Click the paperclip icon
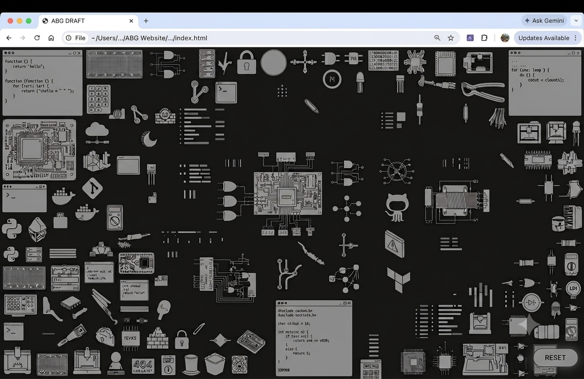This screenshot has width=584, height=379. (x=198, y=329)
